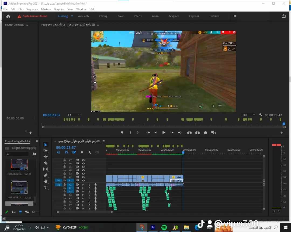The width and height of the screenshot is (291, 232).
Task: Expand the workspaces overflow chevron
Action: point(235,16)
